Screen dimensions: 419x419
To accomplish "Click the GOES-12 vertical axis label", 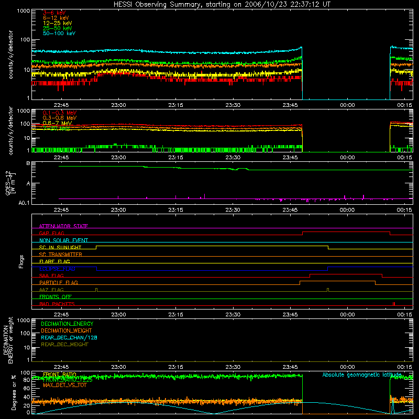I will coord(10,183).
